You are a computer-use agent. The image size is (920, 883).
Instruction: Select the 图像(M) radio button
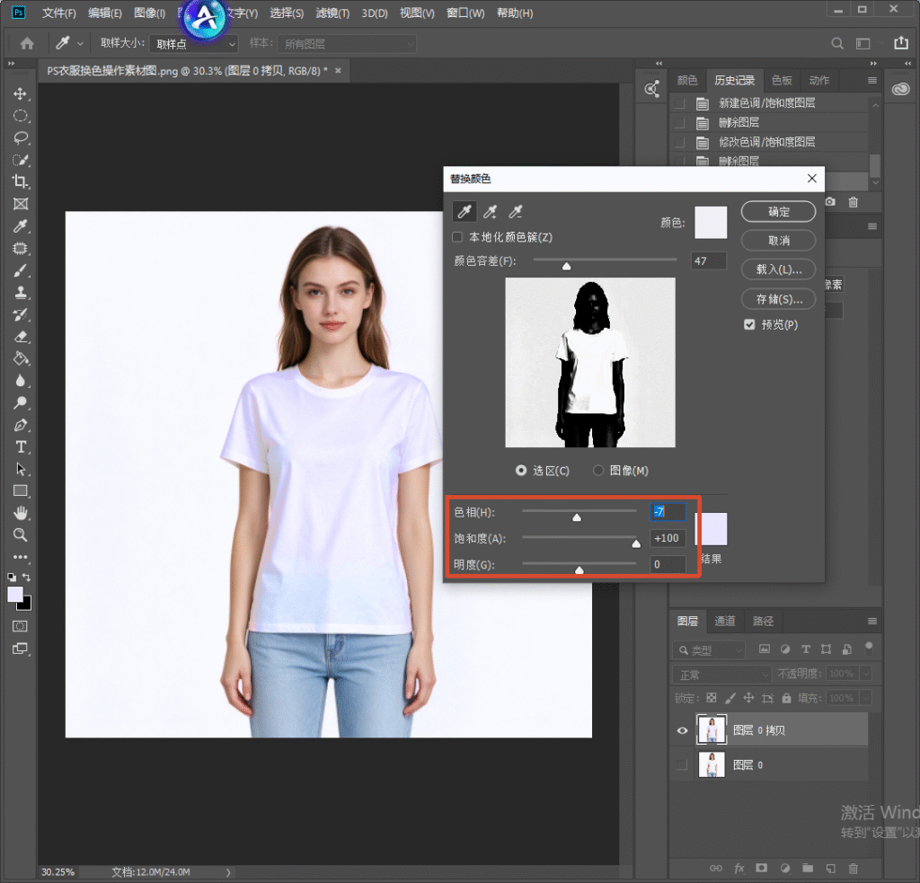tap(597, 471)
